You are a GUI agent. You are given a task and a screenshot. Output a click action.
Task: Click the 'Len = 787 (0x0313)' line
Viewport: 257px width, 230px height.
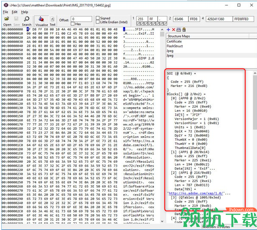(192, 185)
